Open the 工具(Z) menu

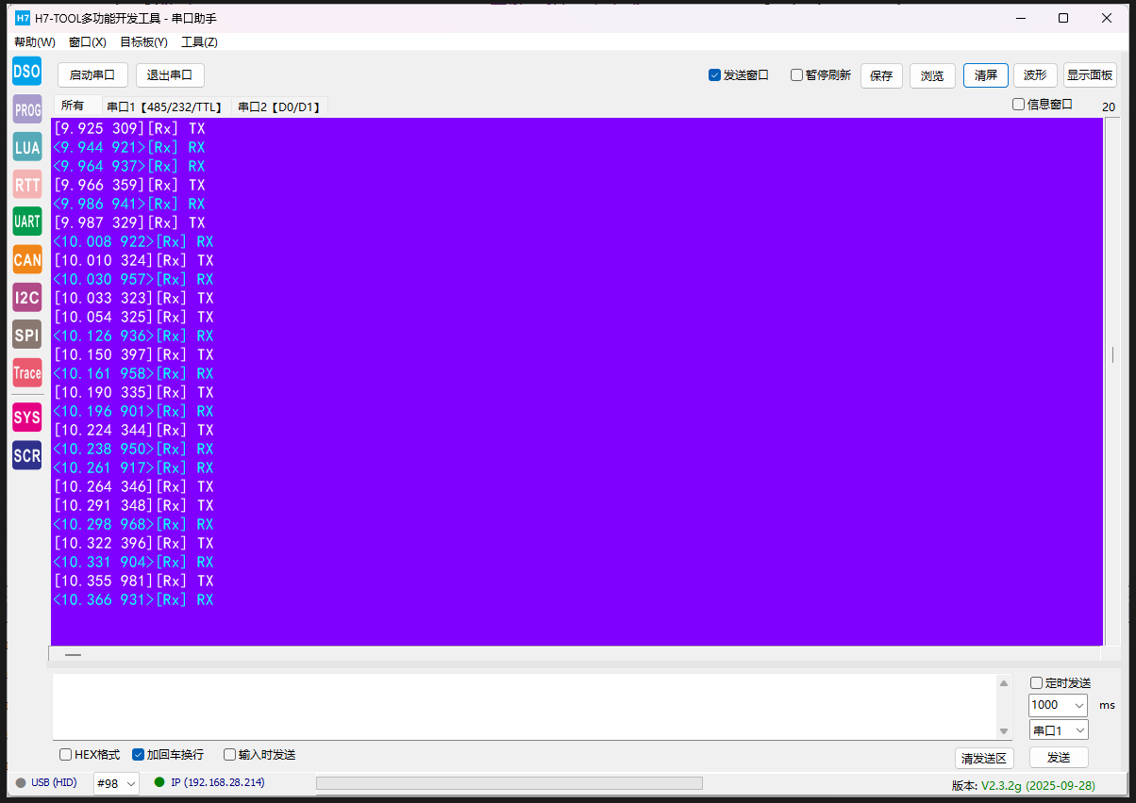point(199,42)
